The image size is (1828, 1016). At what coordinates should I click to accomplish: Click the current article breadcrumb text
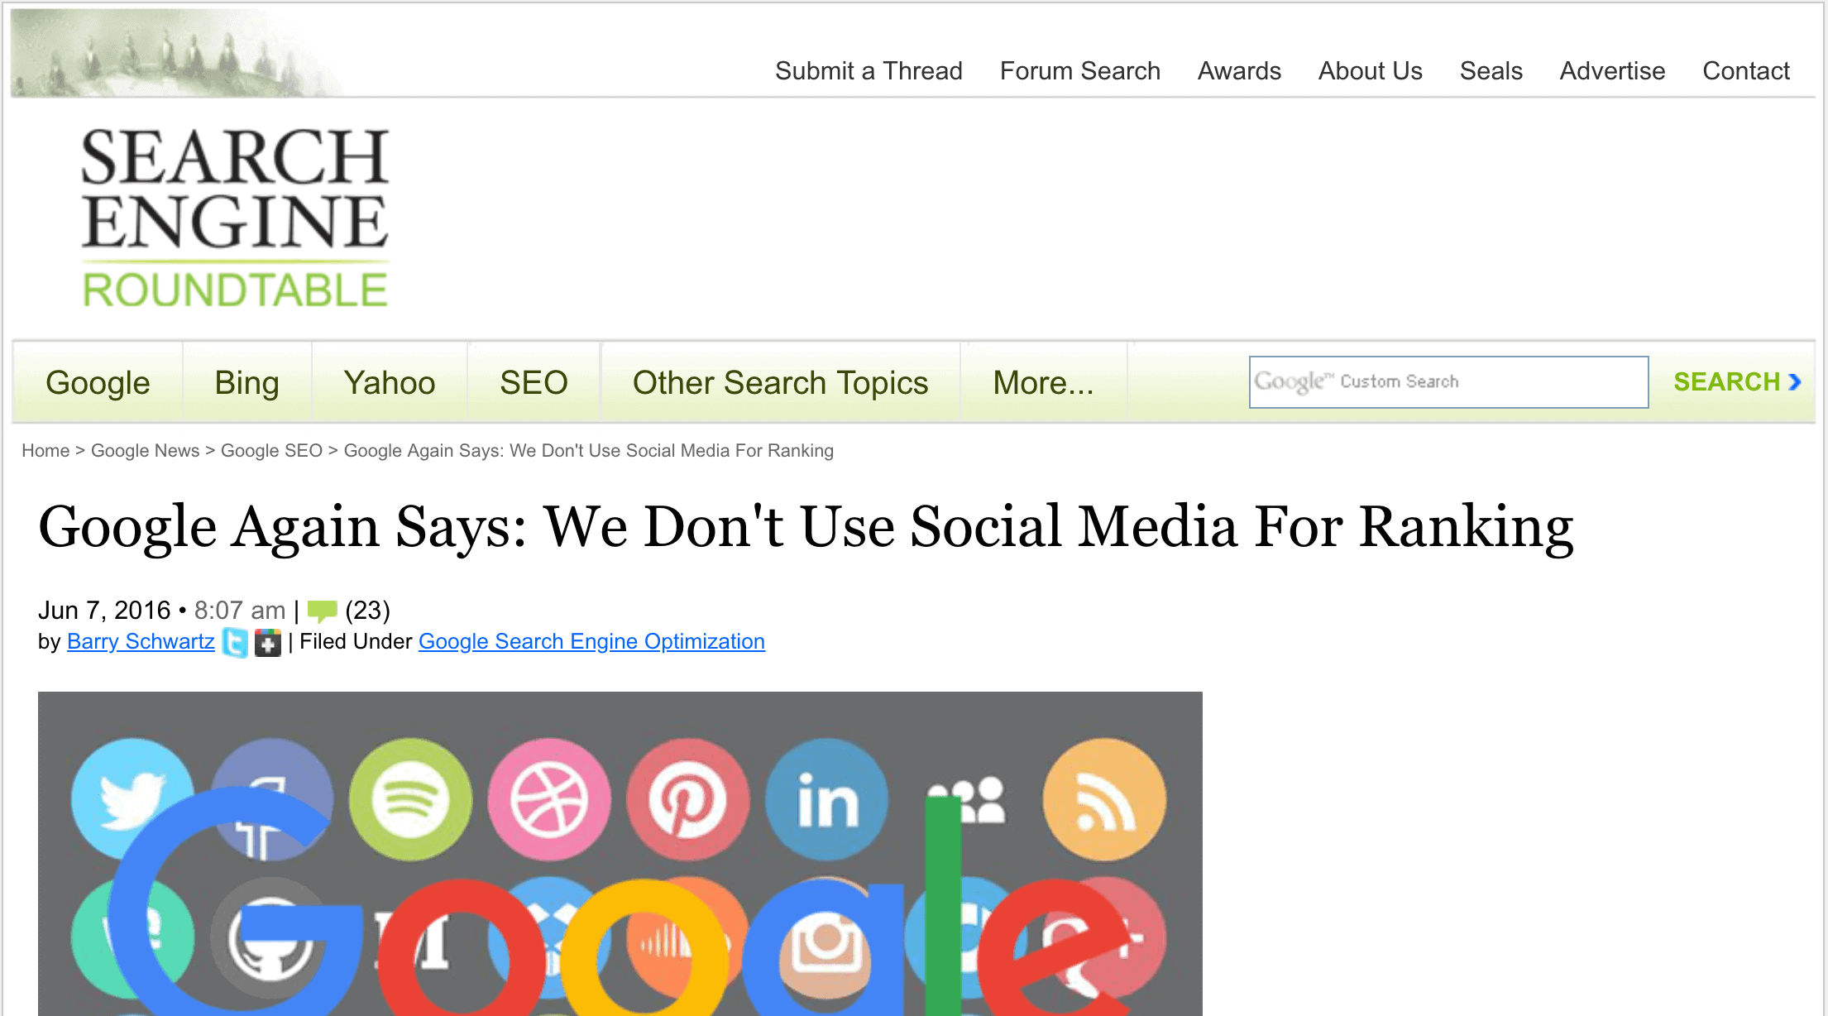(x=588, y=451)
